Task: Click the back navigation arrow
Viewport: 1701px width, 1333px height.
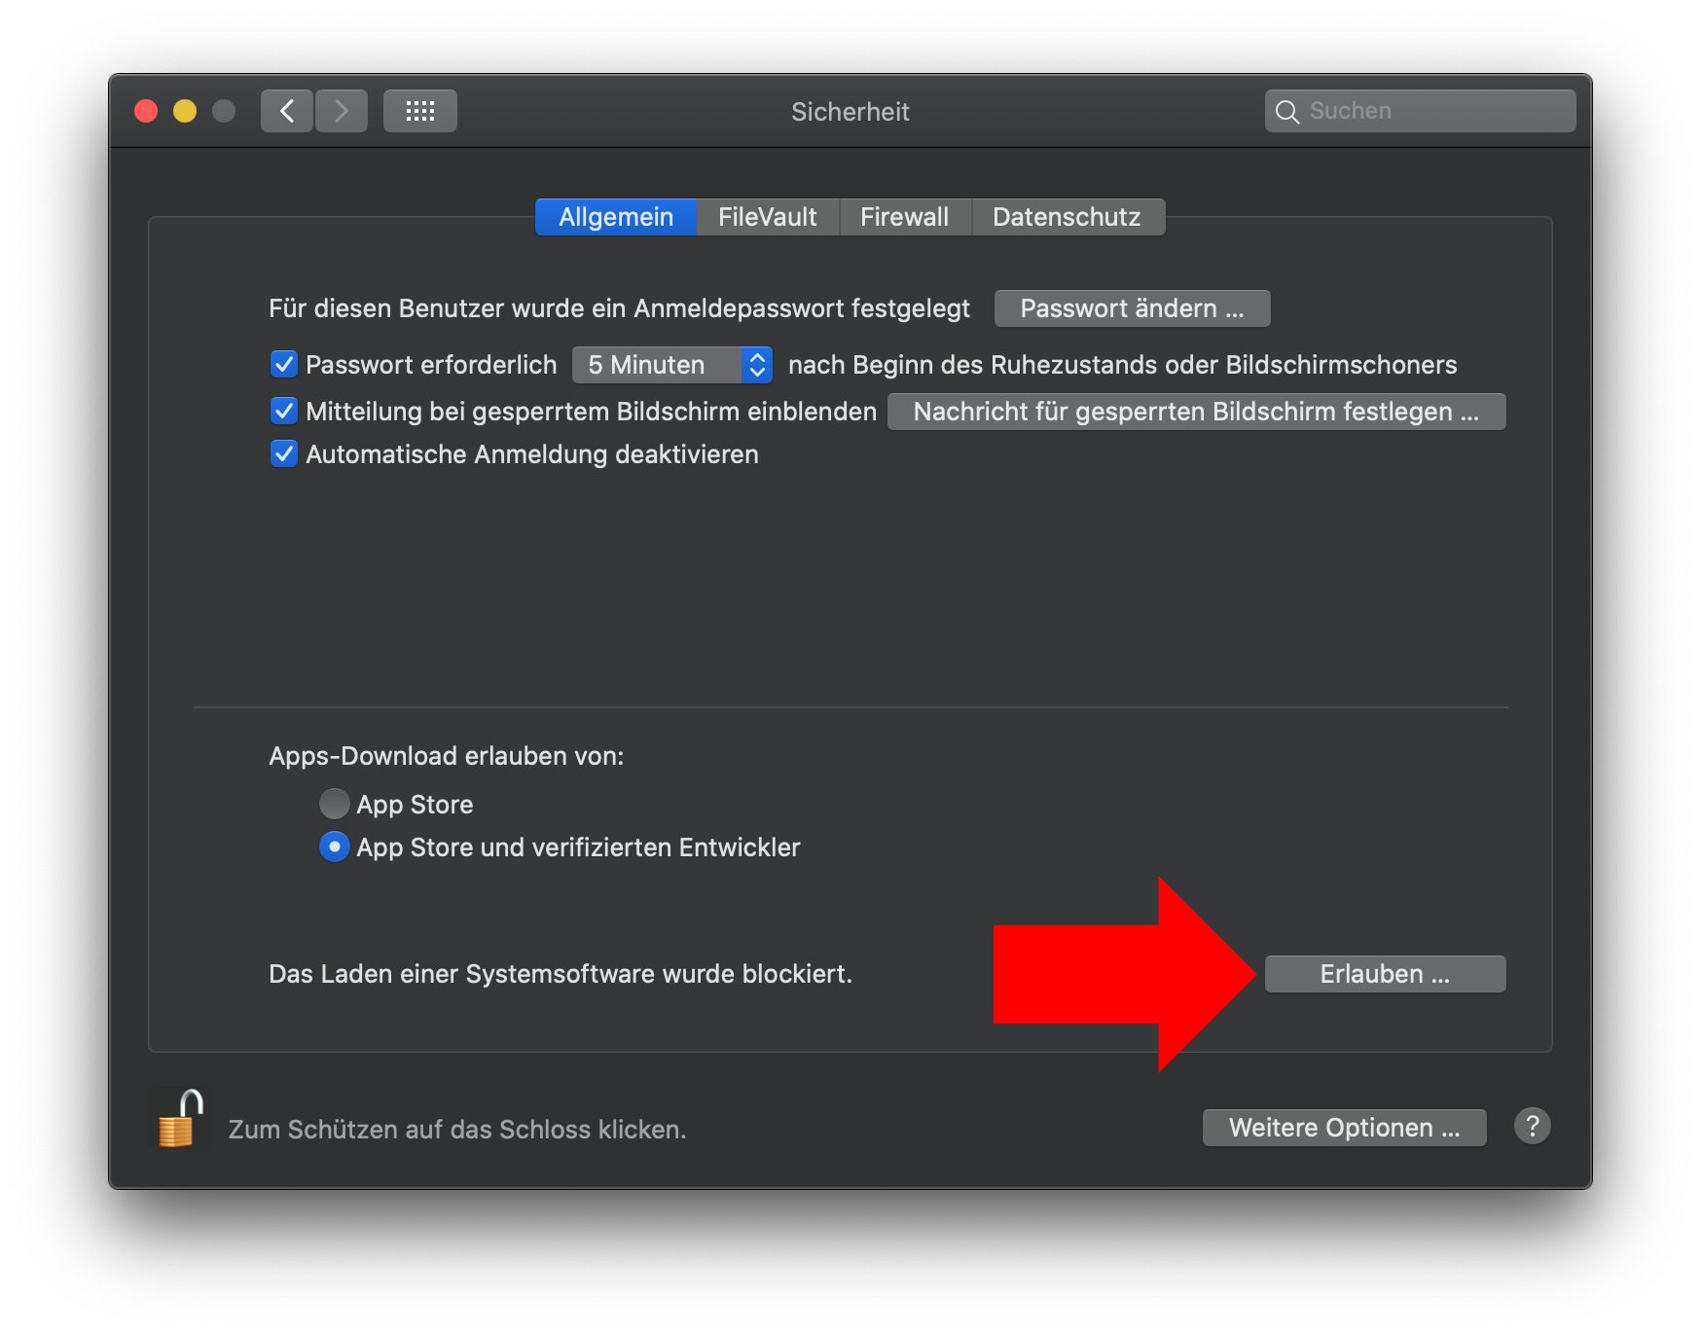Action: coord(287,111)
